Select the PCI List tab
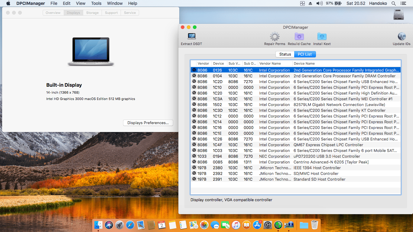 (x=305, y=54)
